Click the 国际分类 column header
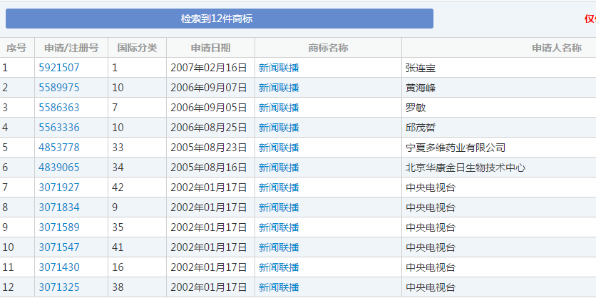Image resolution: width=596 pixels, height=298 pixels. coord(137,48)
